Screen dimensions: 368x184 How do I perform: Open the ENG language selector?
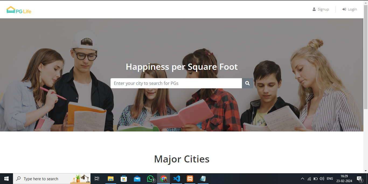(330, 179)
